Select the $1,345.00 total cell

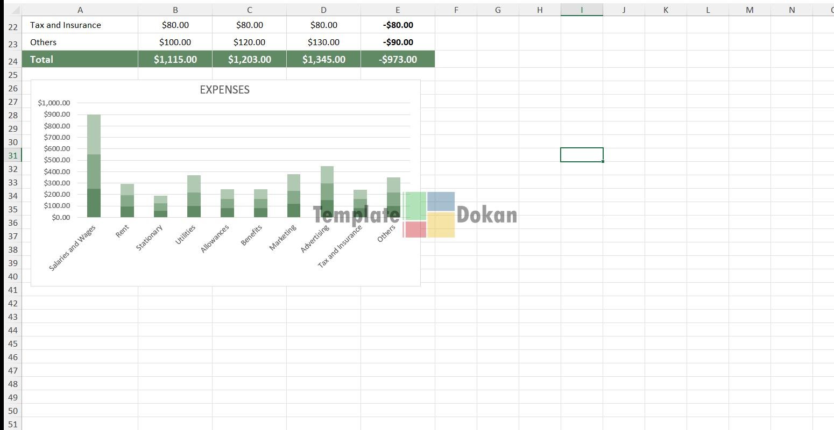tap(323, 59)
